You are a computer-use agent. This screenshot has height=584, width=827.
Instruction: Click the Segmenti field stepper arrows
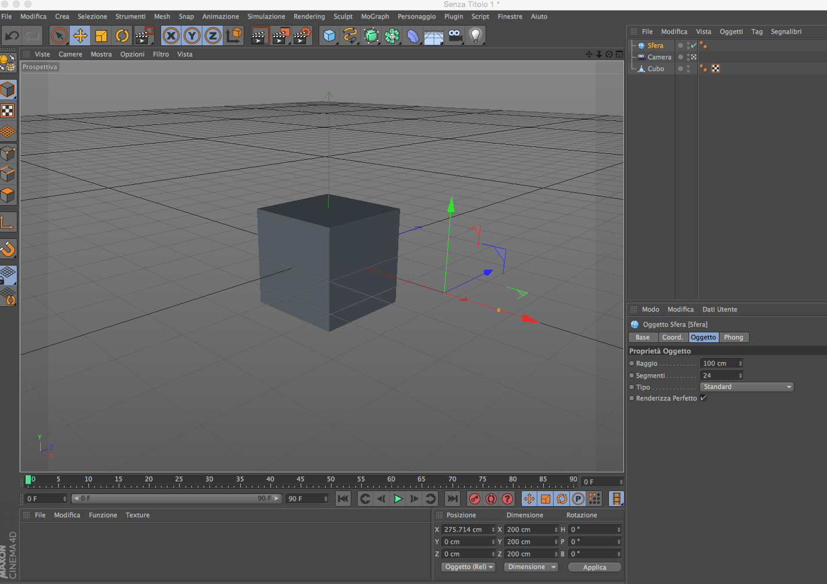point(740,376)
